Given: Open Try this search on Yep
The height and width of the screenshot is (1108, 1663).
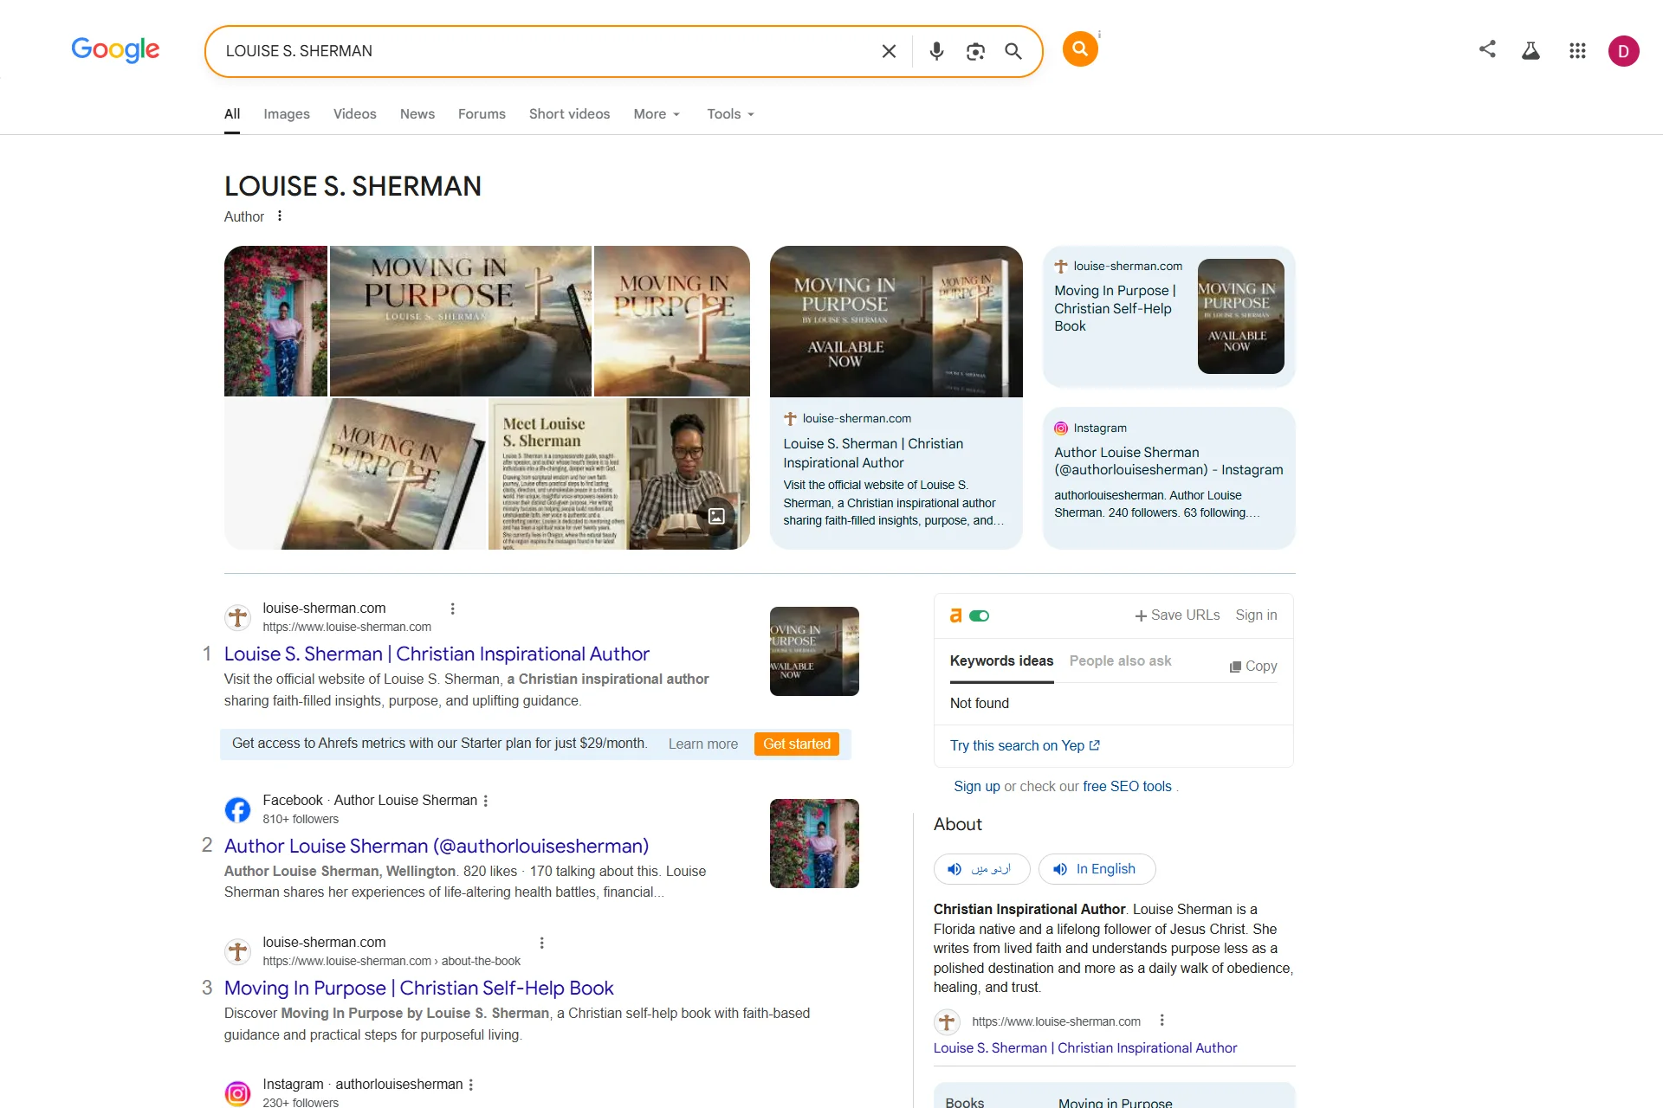Looking at the screenshot, I should 1025,746.
